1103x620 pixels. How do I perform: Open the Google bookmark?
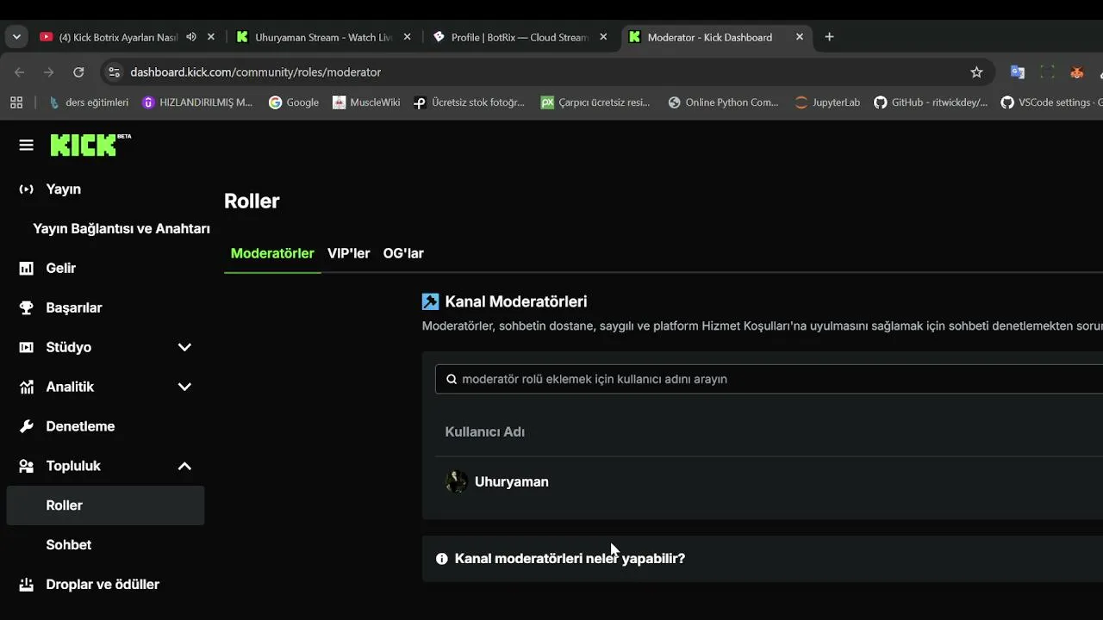tap(294, 102)
